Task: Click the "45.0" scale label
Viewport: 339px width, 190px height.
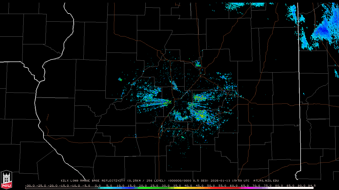Action: coord(200,186)
